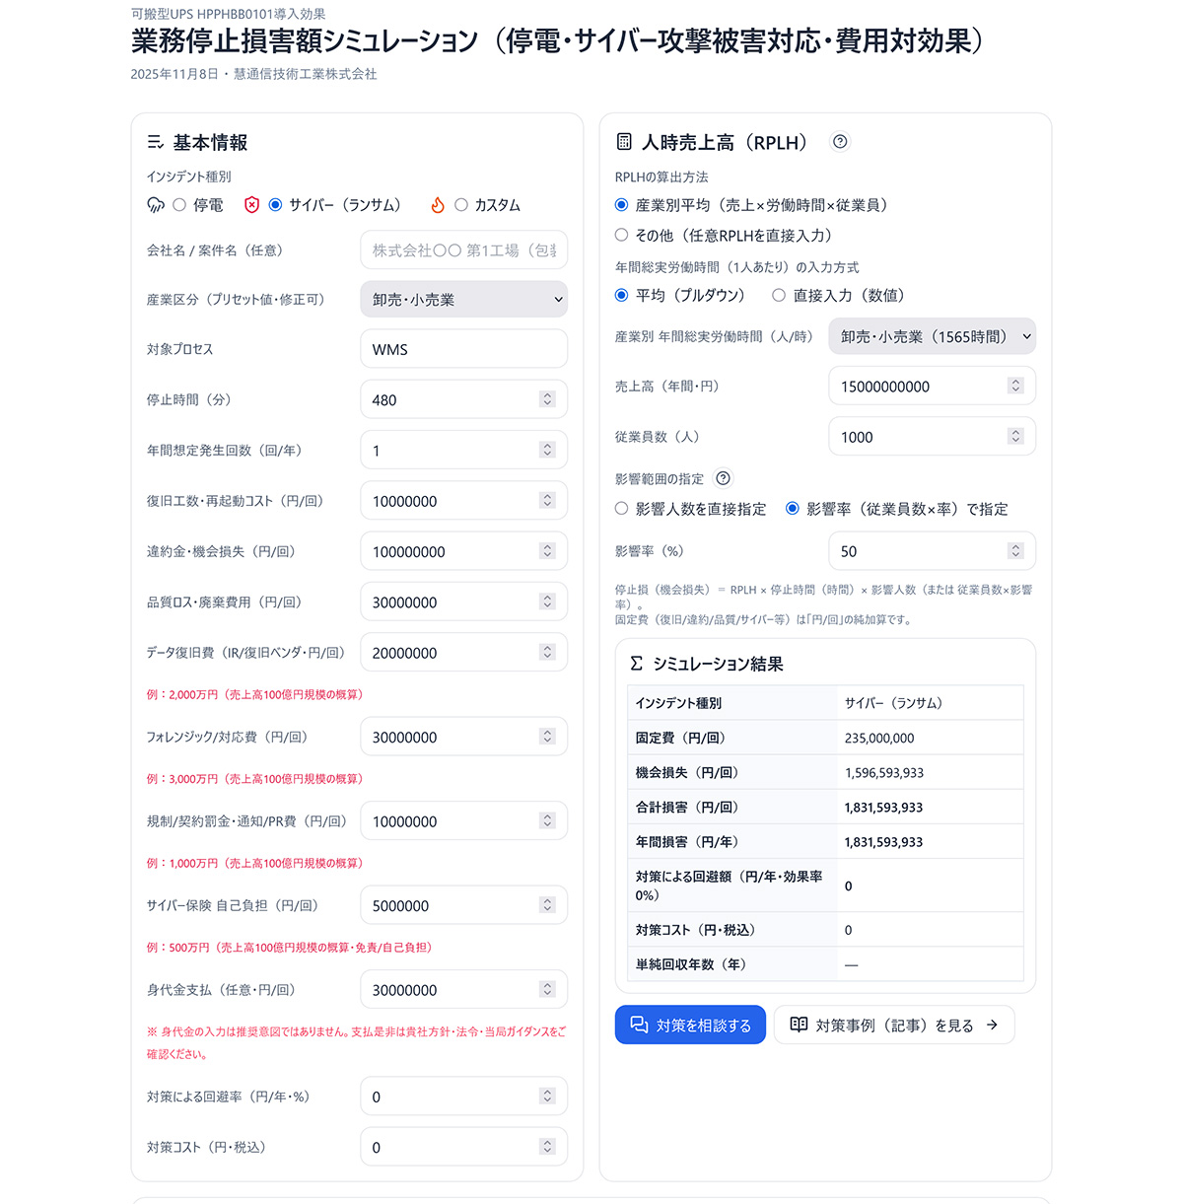
Task: Click the 対策を相談する button
Action: (690, 1025)
